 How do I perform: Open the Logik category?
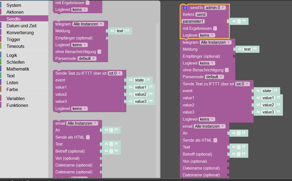pyautogui.click(x=12, y=56)
